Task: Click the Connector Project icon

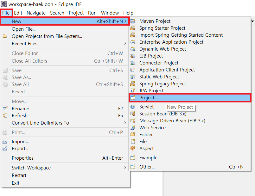Action: [x=133, y=63]
